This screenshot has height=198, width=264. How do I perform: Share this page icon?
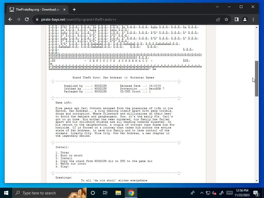218,19
